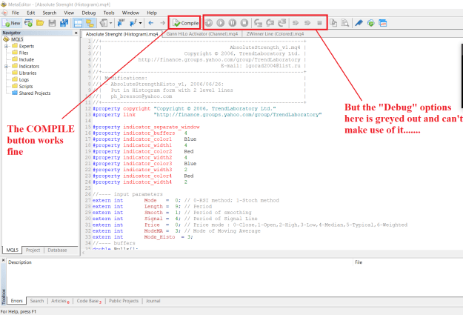Screen dimensions: 463x315
Task: Select Shared Projects in Navigator
Action: pyautogui.click(x=35, y=93)
